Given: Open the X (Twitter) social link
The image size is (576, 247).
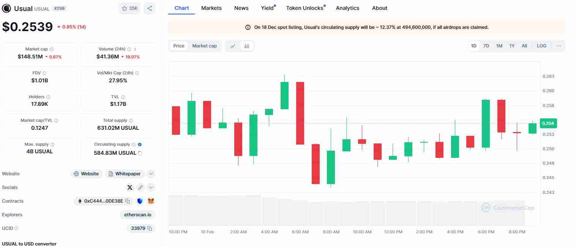Looking at the screenshot, I should (x=130, y=187).
